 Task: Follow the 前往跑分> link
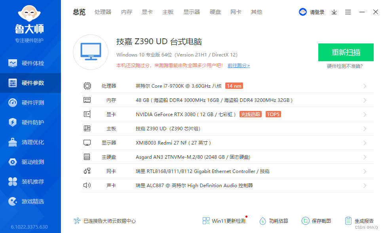tap(239, 66)
